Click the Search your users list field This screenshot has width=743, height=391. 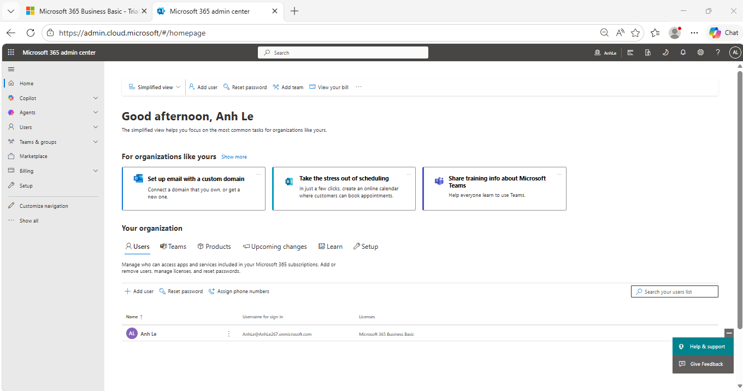675,291
